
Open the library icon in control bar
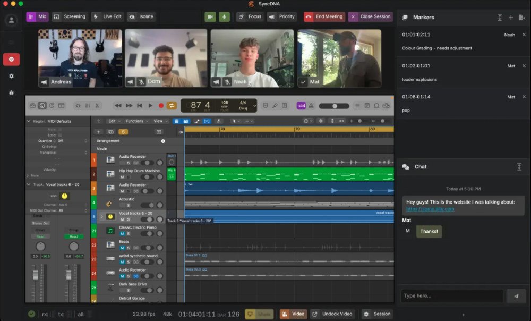[x=32, y=106]
